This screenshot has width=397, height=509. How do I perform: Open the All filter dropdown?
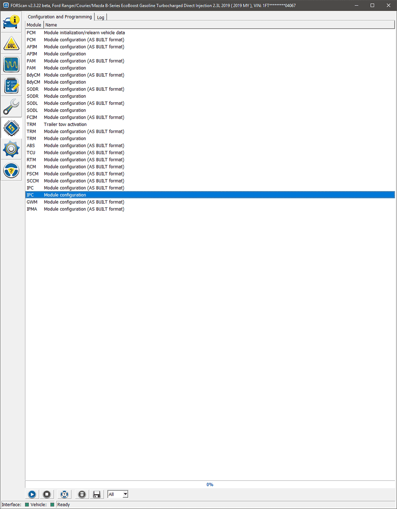pos(118,494)
